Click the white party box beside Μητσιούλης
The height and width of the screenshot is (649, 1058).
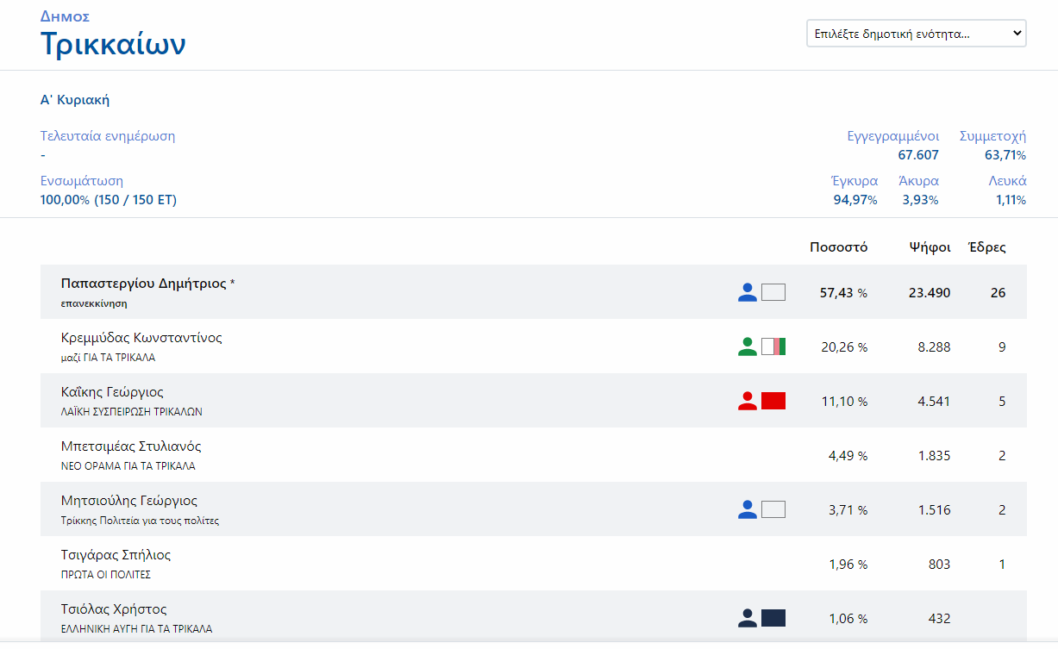coord(773,509)
